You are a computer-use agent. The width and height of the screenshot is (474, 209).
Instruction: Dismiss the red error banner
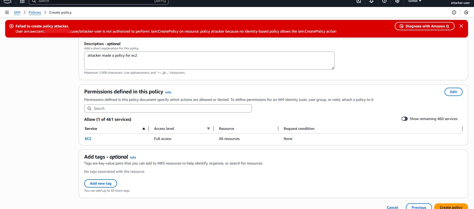(461, 26)
